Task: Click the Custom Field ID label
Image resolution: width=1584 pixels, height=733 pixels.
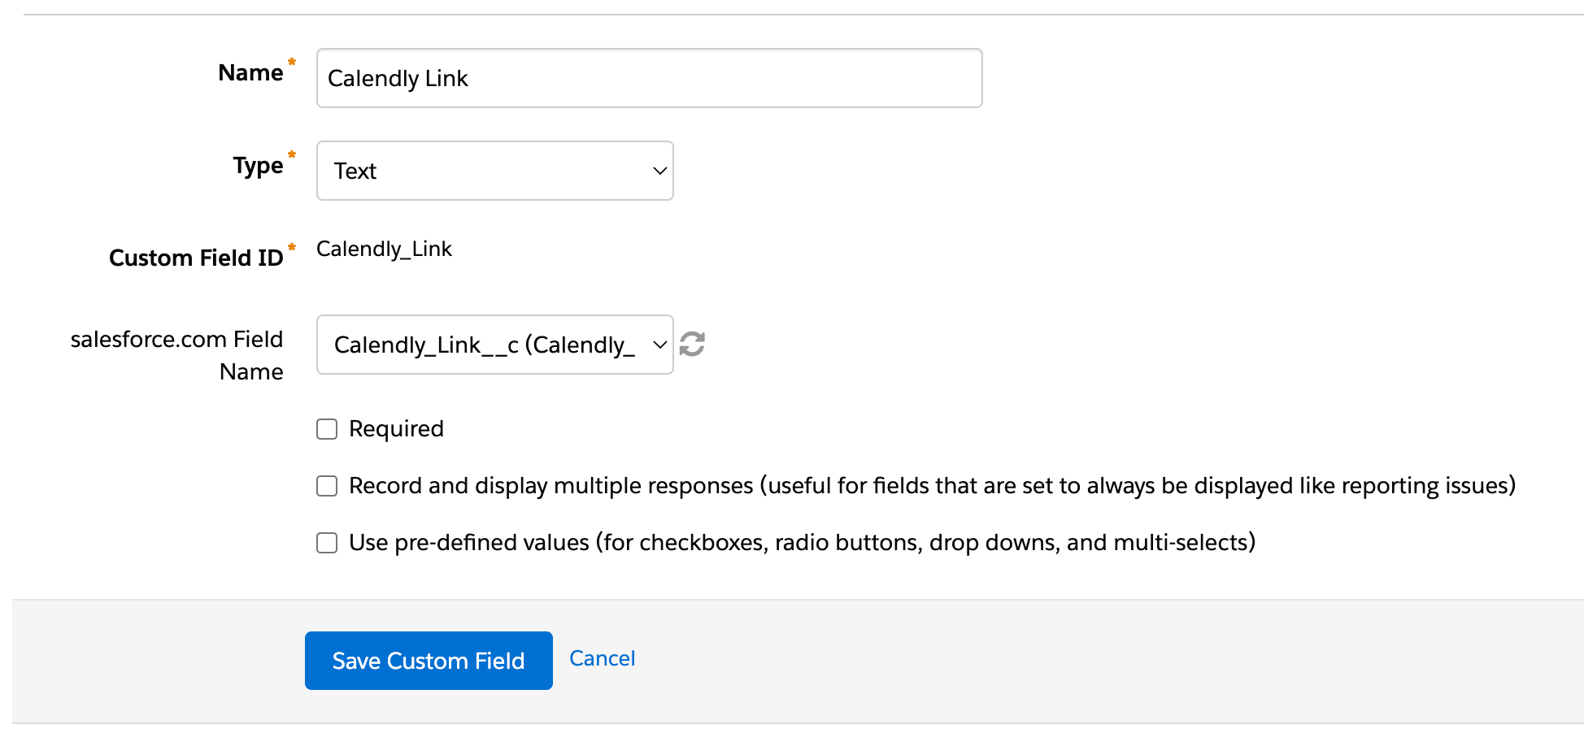Action: pos(196,258)
